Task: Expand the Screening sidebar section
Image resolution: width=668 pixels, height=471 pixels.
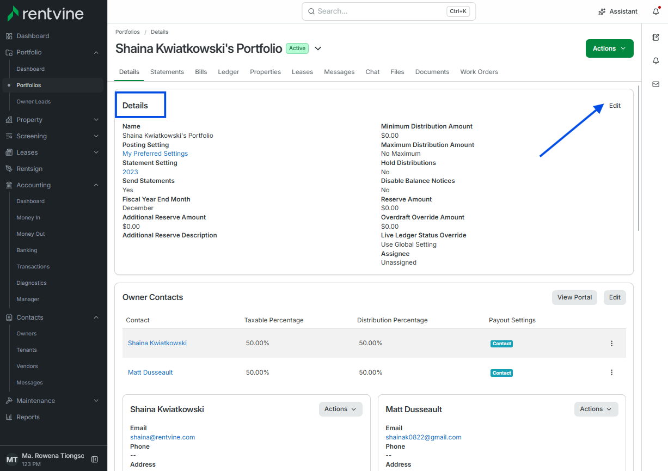Action: point(96,136)
